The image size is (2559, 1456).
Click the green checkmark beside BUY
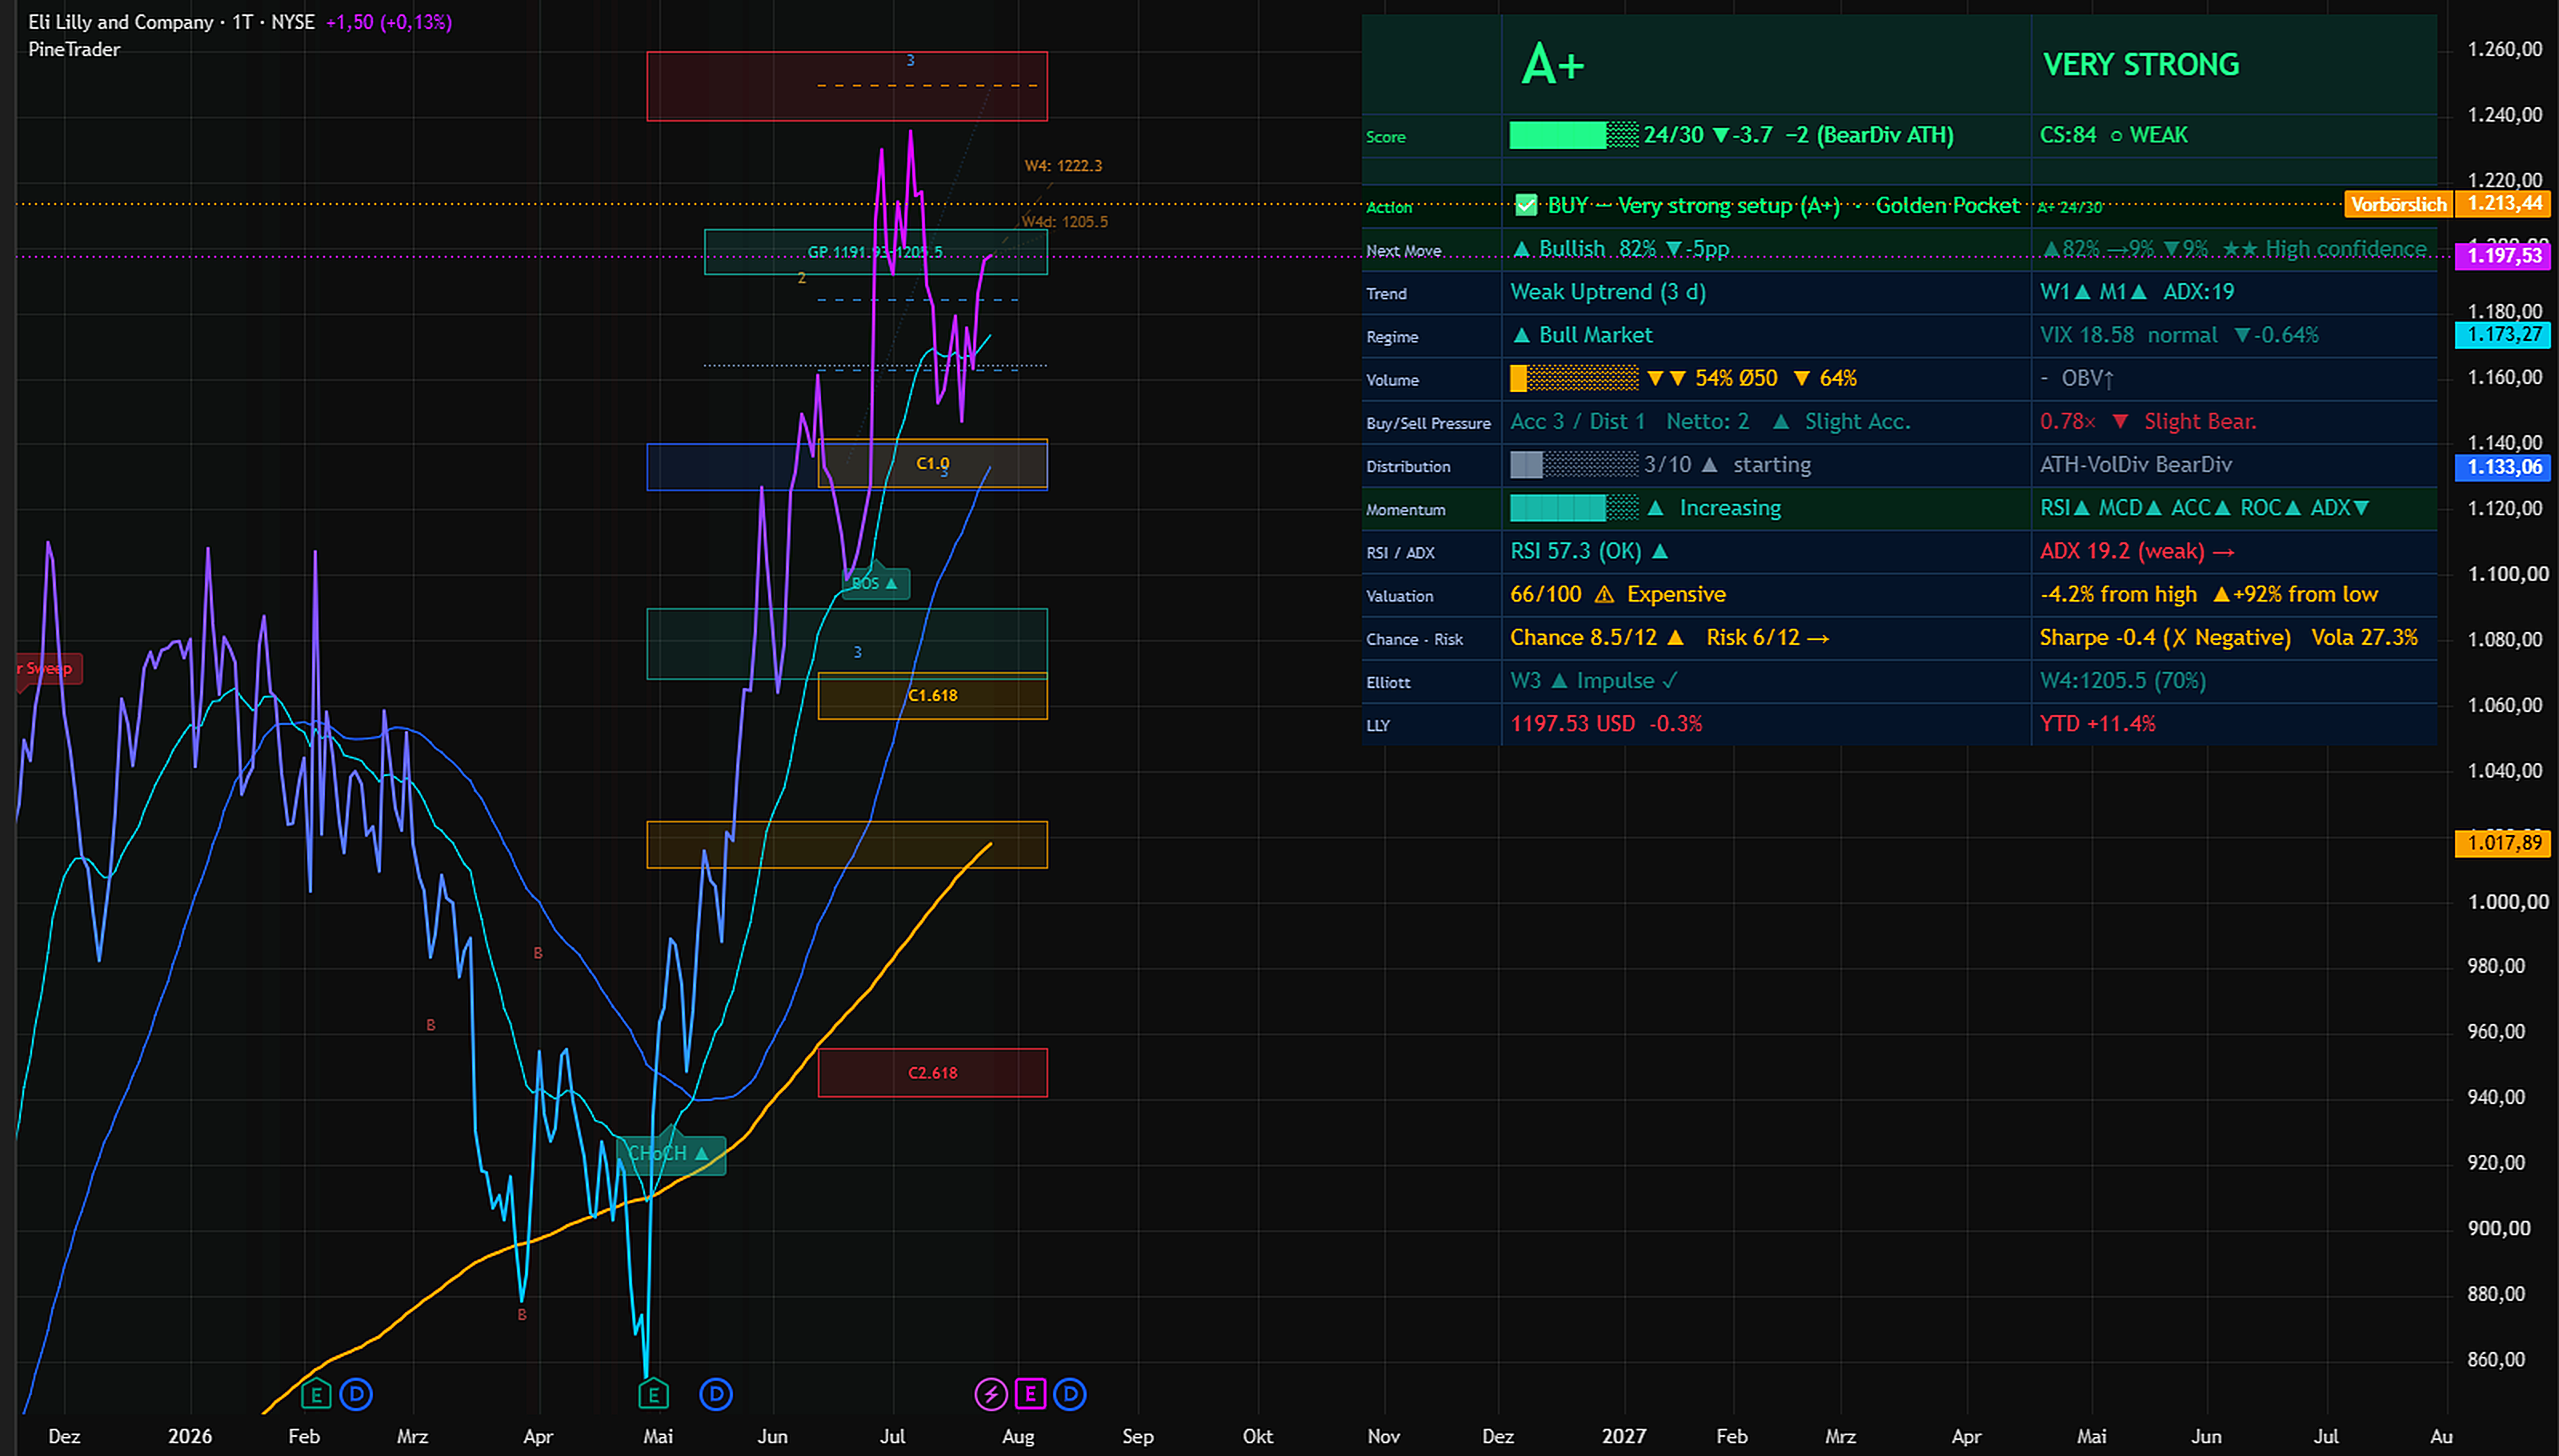click(1526, 205)
